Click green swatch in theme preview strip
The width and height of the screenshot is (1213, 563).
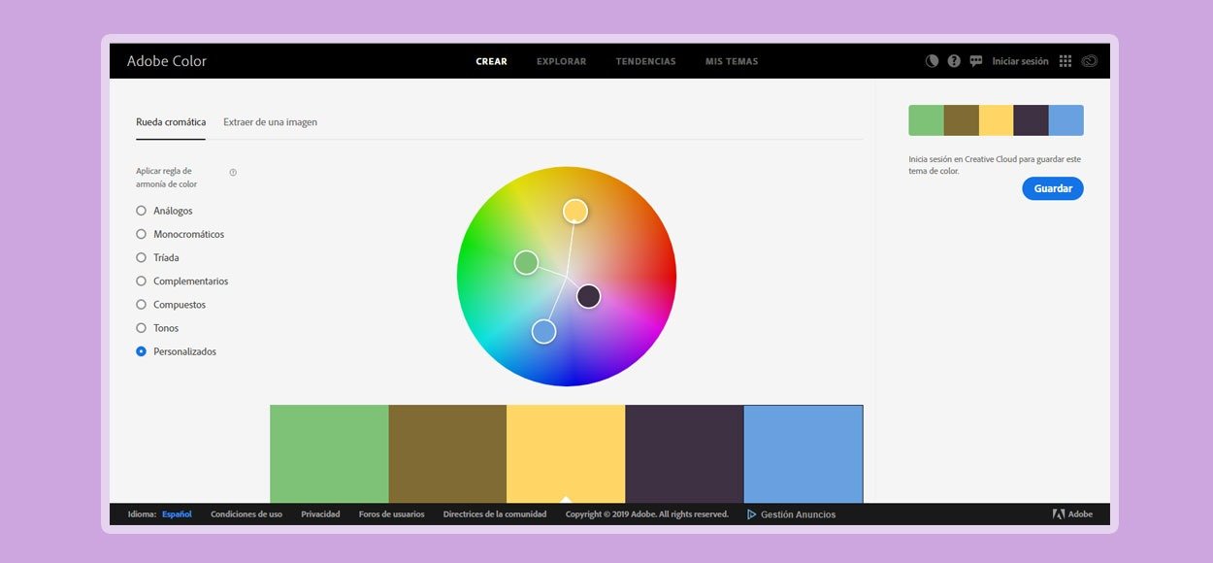pyautogui.click(x=926, y=120)
